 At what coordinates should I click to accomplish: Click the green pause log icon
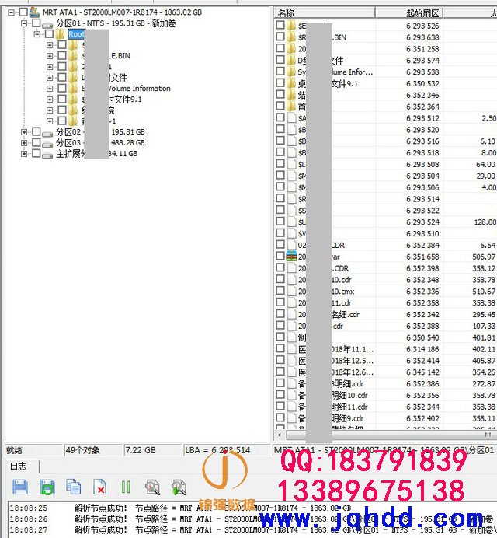pos(126,487)
